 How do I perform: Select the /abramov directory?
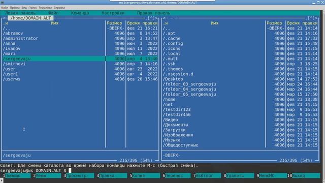13,33
